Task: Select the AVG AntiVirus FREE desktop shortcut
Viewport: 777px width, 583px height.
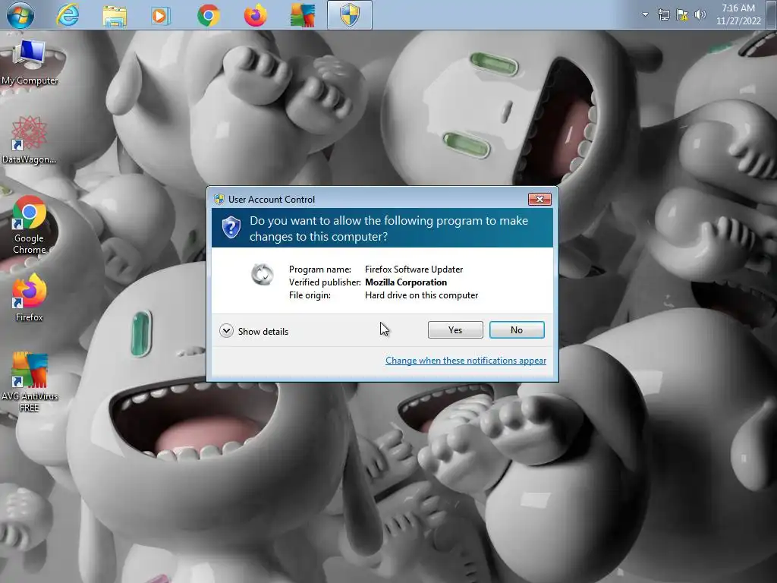Action: (x=30, y=382)
